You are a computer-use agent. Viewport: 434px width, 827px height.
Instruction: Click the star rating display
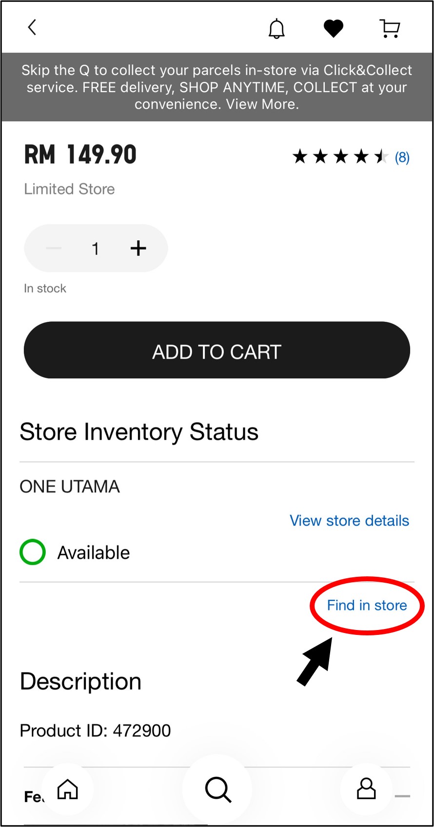click(x=340, y=157)
